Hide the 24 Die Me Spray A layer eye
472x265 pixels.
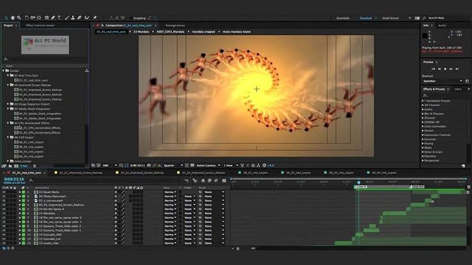pyautogui.click(x=4, y=209)
